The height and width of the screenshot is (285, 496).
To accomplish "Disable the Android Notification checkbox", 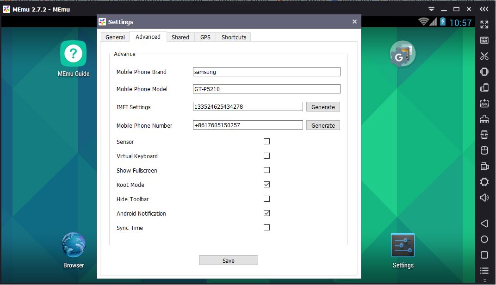I will (x=267, y=213).
